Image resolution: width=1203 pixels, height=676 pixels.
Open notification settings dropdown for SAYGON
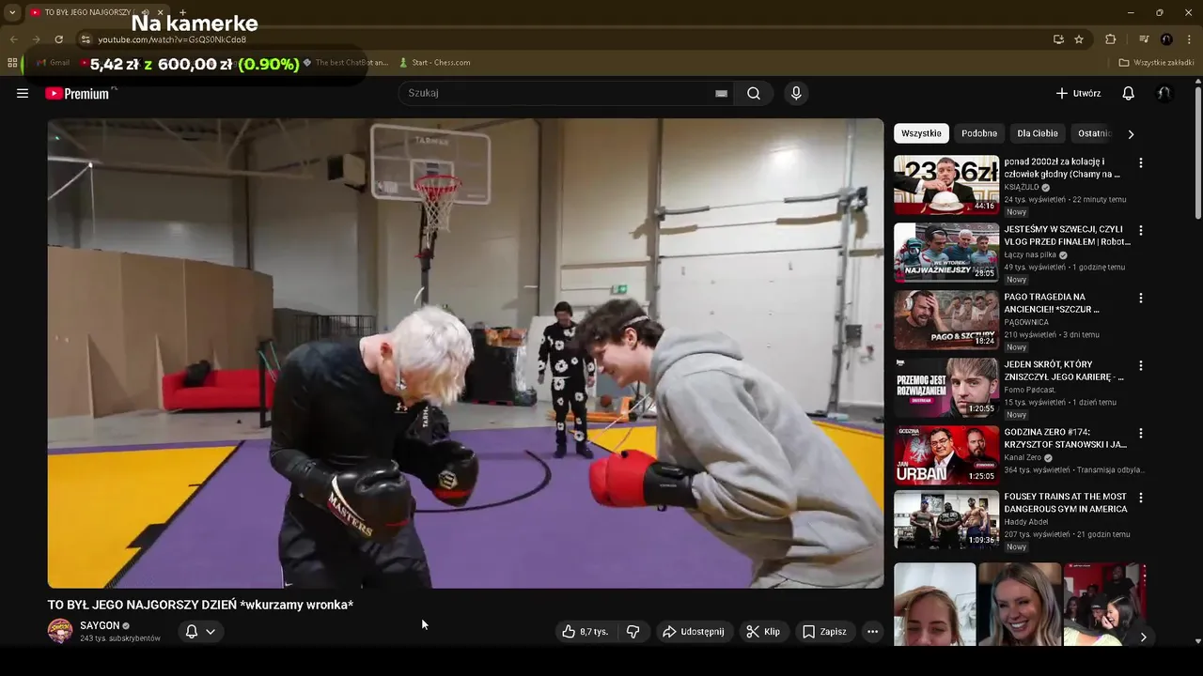tap(200, 632)
